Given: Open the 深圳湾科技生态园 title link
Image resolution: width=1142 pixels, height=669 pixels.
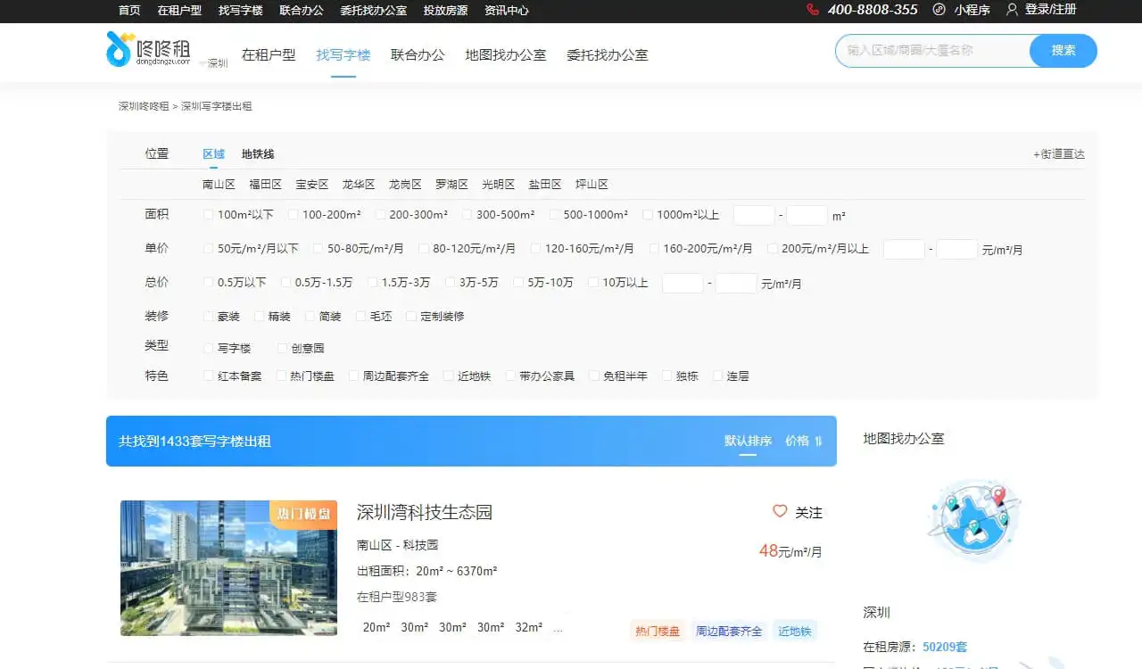Looking at the screenshot, I should tap(425, 512).
